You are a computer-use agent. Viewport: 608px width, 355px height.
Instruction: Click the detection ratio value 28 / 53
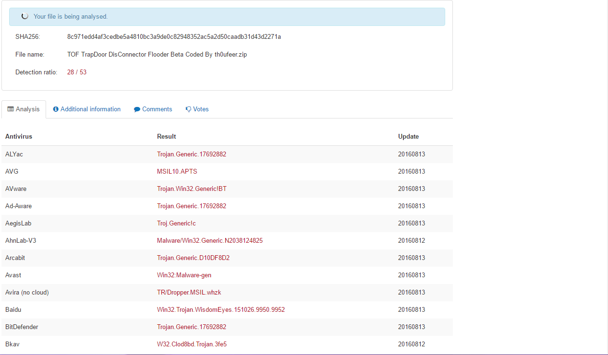[77, 72]
